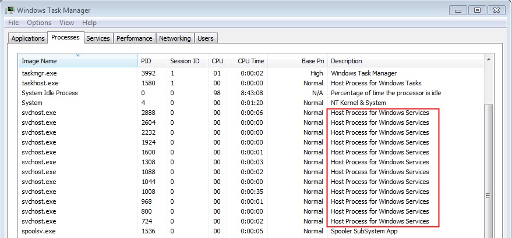
Task: Switch to the Services tab
Action: 98,38
